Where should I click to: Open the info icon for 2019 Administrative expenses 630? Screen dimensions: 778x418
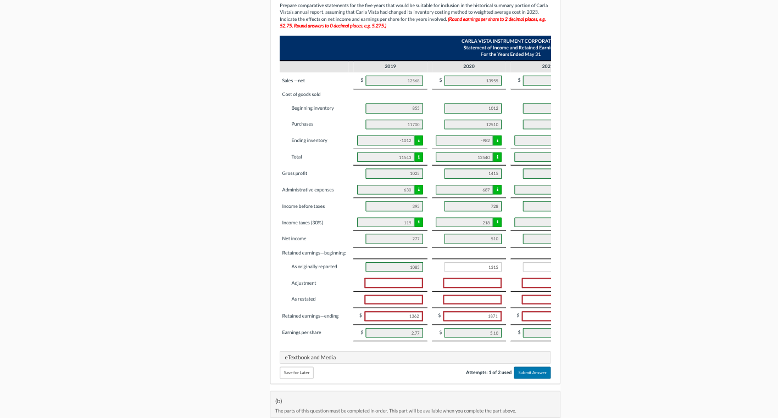point(419,190)
